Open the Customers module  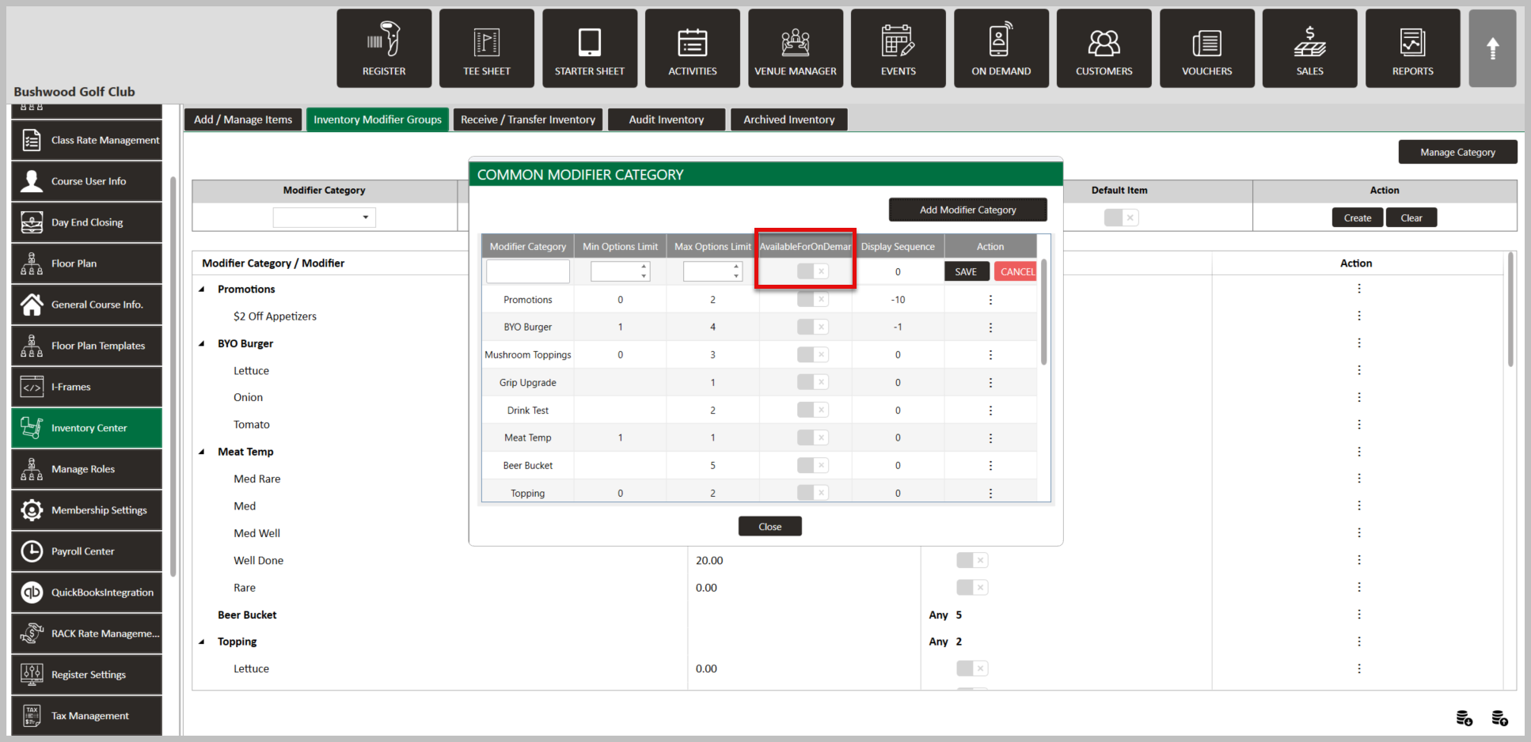point(1104,48)
